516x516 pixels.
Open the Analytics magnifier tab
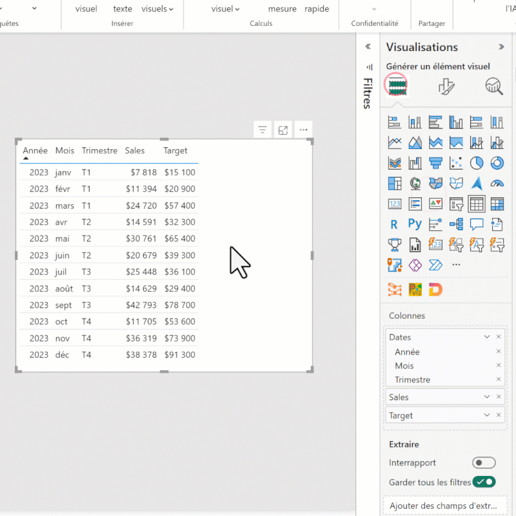tap(494, 86)
